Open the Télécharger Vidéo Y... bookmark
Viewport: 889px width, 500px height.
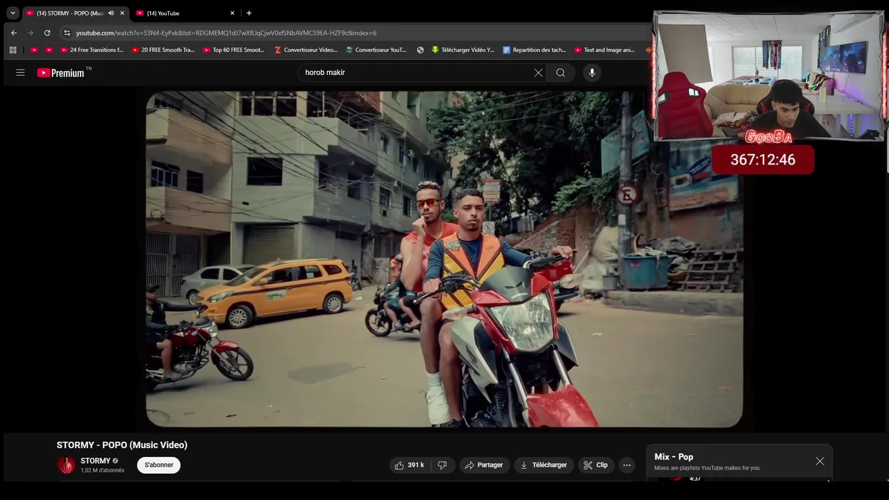pos(463,50)
